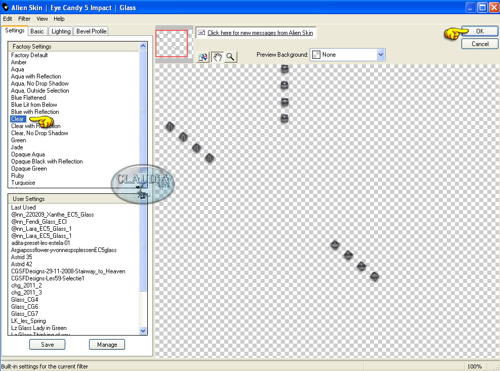The width and height of the screenshot is (500, 371).
Task: Open the Filter menu
Action: click(24, 19)
